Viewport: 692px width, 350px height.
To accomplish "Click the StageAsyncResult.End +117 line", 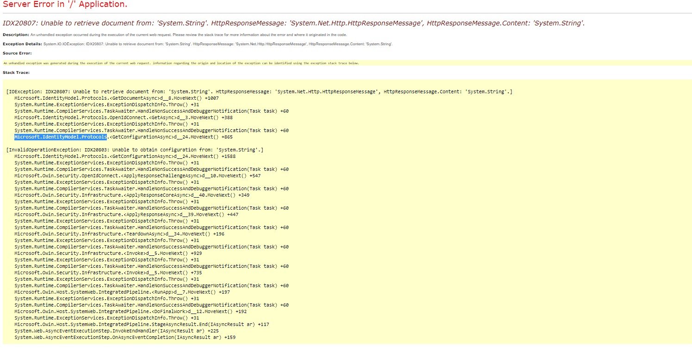I will pyautogui.click(x=142, y=325).
